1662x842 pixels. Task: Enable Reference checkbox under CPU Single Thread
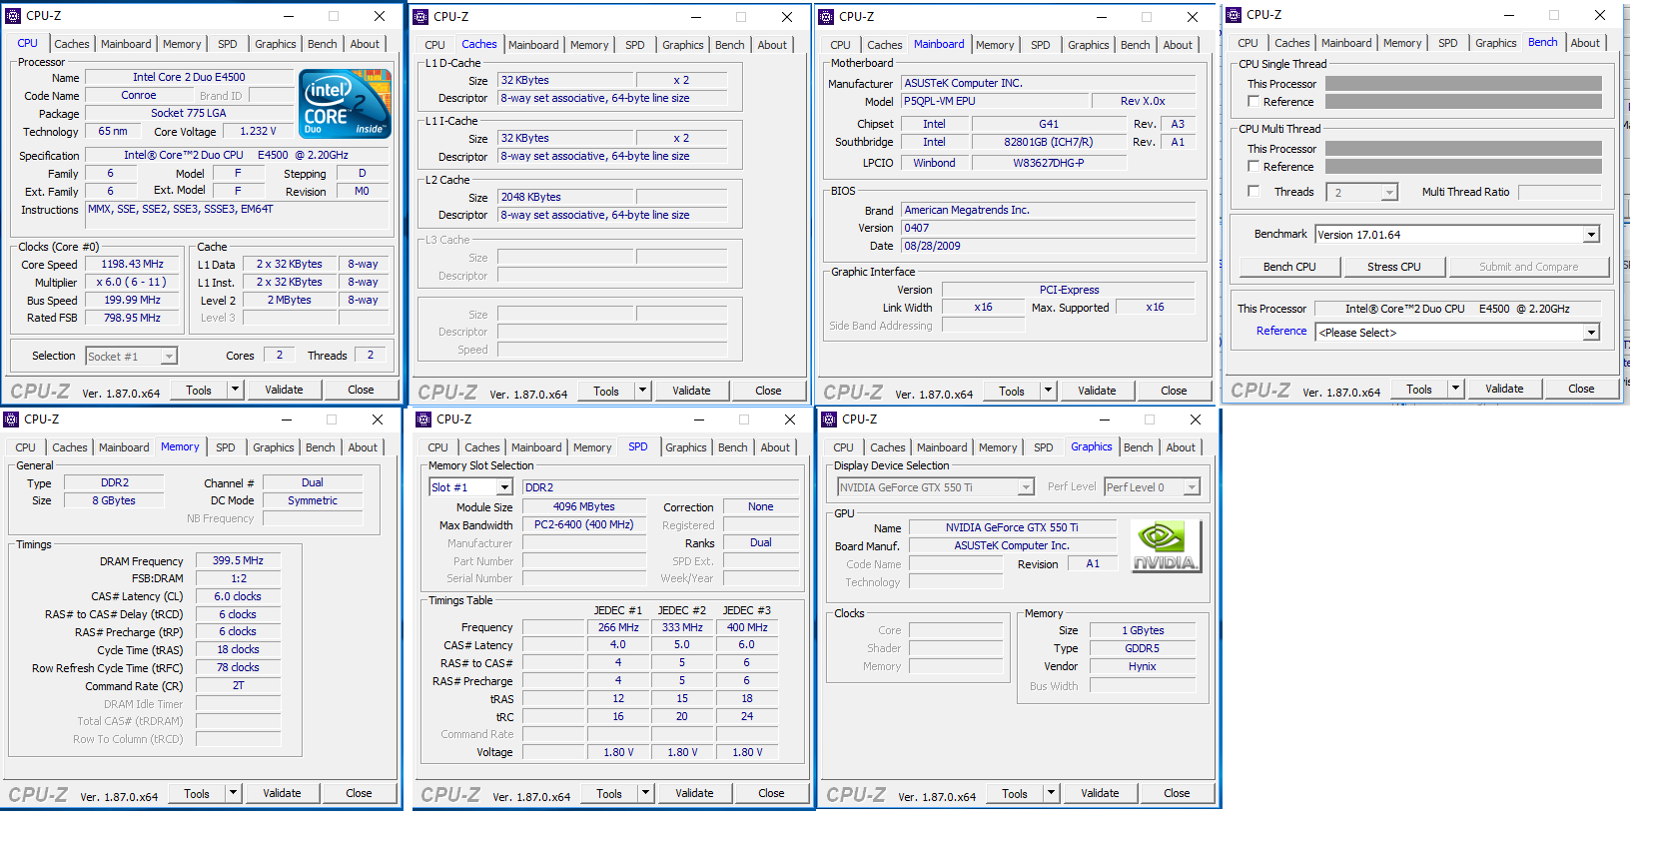(1253, 102)
